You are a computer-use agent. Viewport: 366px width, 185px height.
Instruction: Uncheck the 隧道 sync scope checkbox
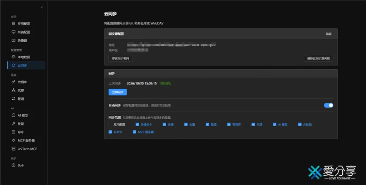pyautogui.click(x=207, y=125)
